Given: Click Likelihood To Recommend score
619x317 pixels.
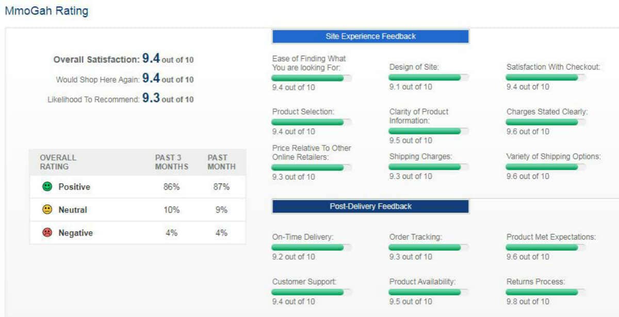Looking at the screenshot, I should tap(151, 98).
